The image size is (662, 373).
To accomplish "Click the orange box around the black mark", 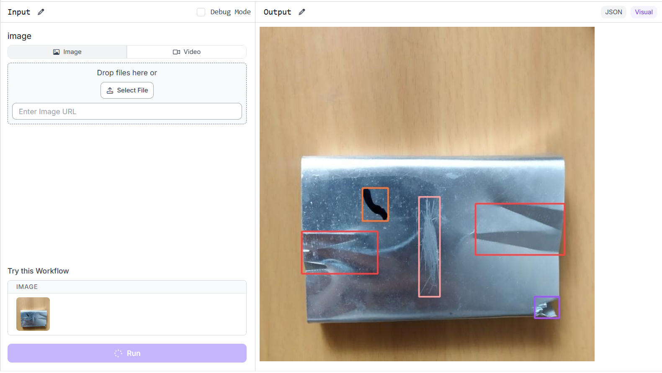I will (375, 204).
